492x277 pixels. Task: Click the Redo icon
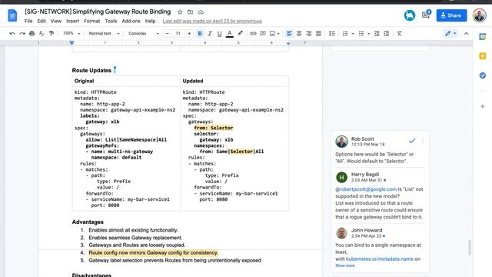[22, 33]
